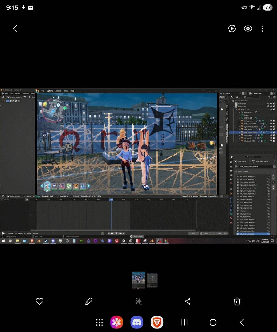
Task: Pause playback with the timeline pause button
Action: pyautogui.click(x=116, y=233)
